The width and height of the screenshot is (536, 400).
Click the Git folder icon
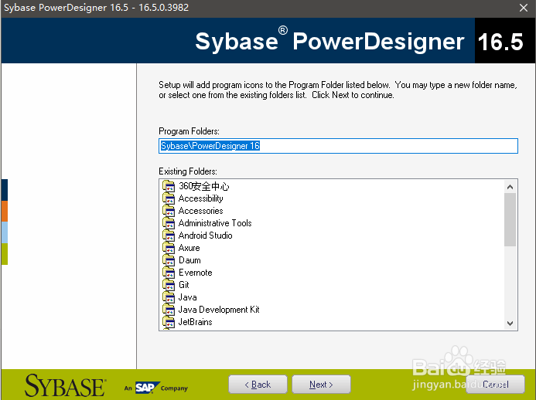click(169, 285)
